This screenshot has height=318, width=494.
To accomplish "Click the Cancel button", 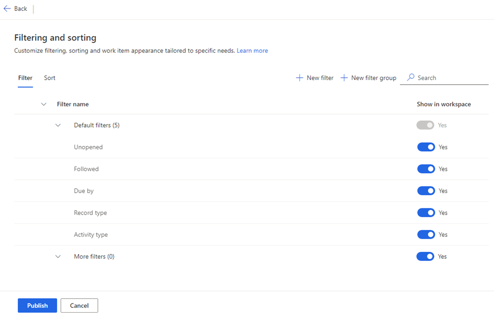I will pyautogui.click(x=80, y=305).
